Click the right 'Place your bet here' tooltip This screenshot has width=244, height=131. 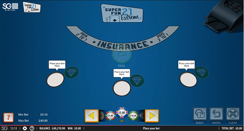186,65
